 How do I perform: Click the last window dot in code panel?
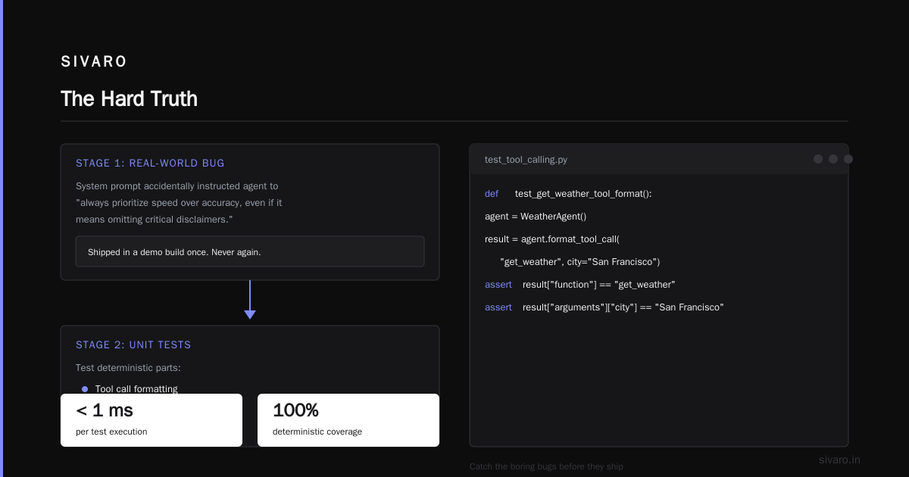pos(848,159)
